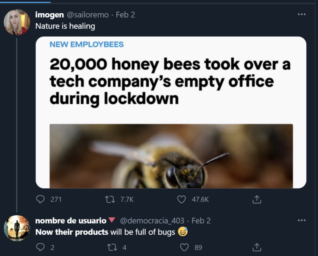Open more options on democracia_403's reply
The image size is (318, 256).
(302, 220)
